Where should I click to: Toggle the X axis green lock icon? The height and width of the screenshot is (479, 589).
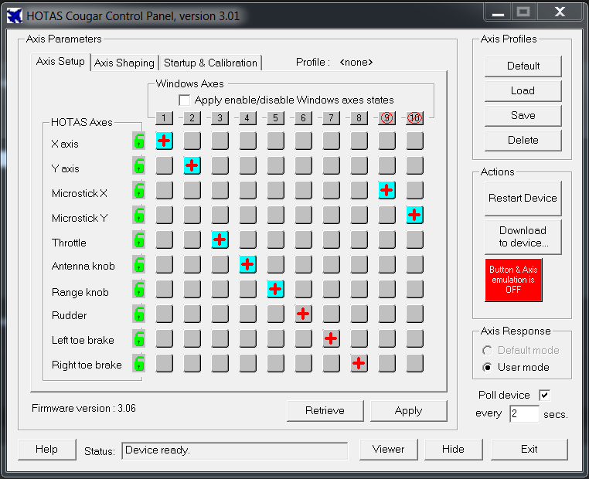pos(138,141)
